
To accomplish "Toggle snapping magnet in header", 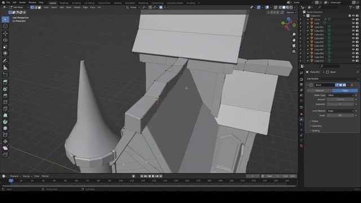I will pyautogui.click(x=151, y=7).
